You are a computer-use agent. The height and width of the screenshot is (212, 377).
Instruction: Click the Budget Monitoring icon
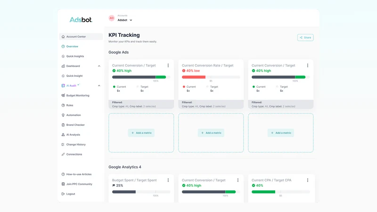(x=63, y=96)
